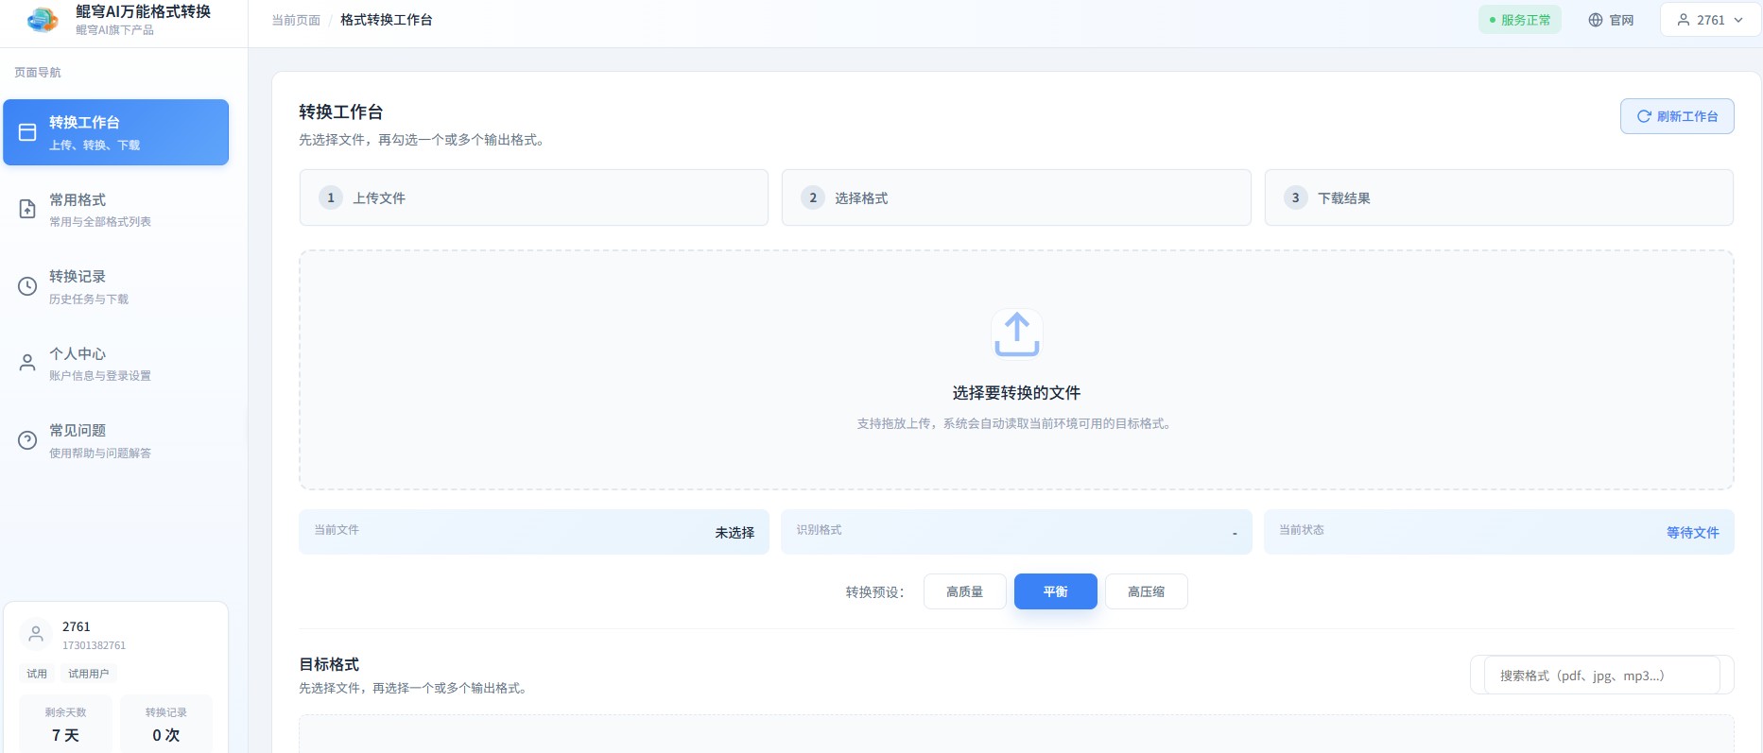Image resolution: width=1763 pixels, height=753 pixels.
Task: Open 常见问题 help page
Action: click(116, 440)
